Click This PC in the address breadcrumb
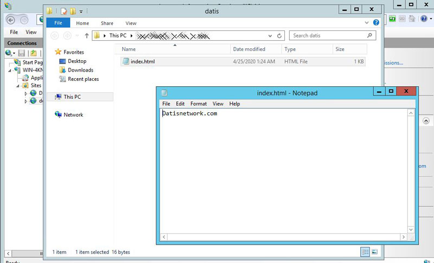 click(x=118, y=35)
